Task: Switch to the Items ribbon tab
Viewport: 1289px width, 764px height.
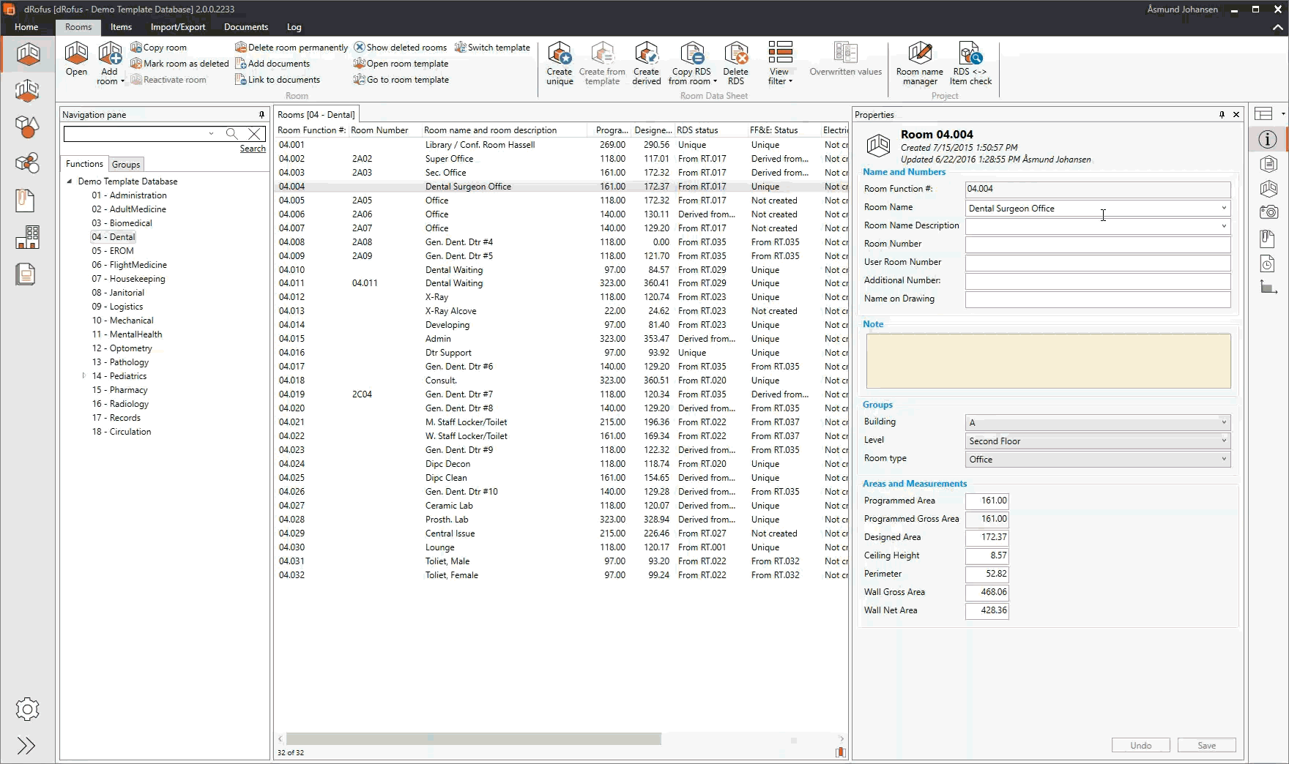Action: (x=121, y=27)
